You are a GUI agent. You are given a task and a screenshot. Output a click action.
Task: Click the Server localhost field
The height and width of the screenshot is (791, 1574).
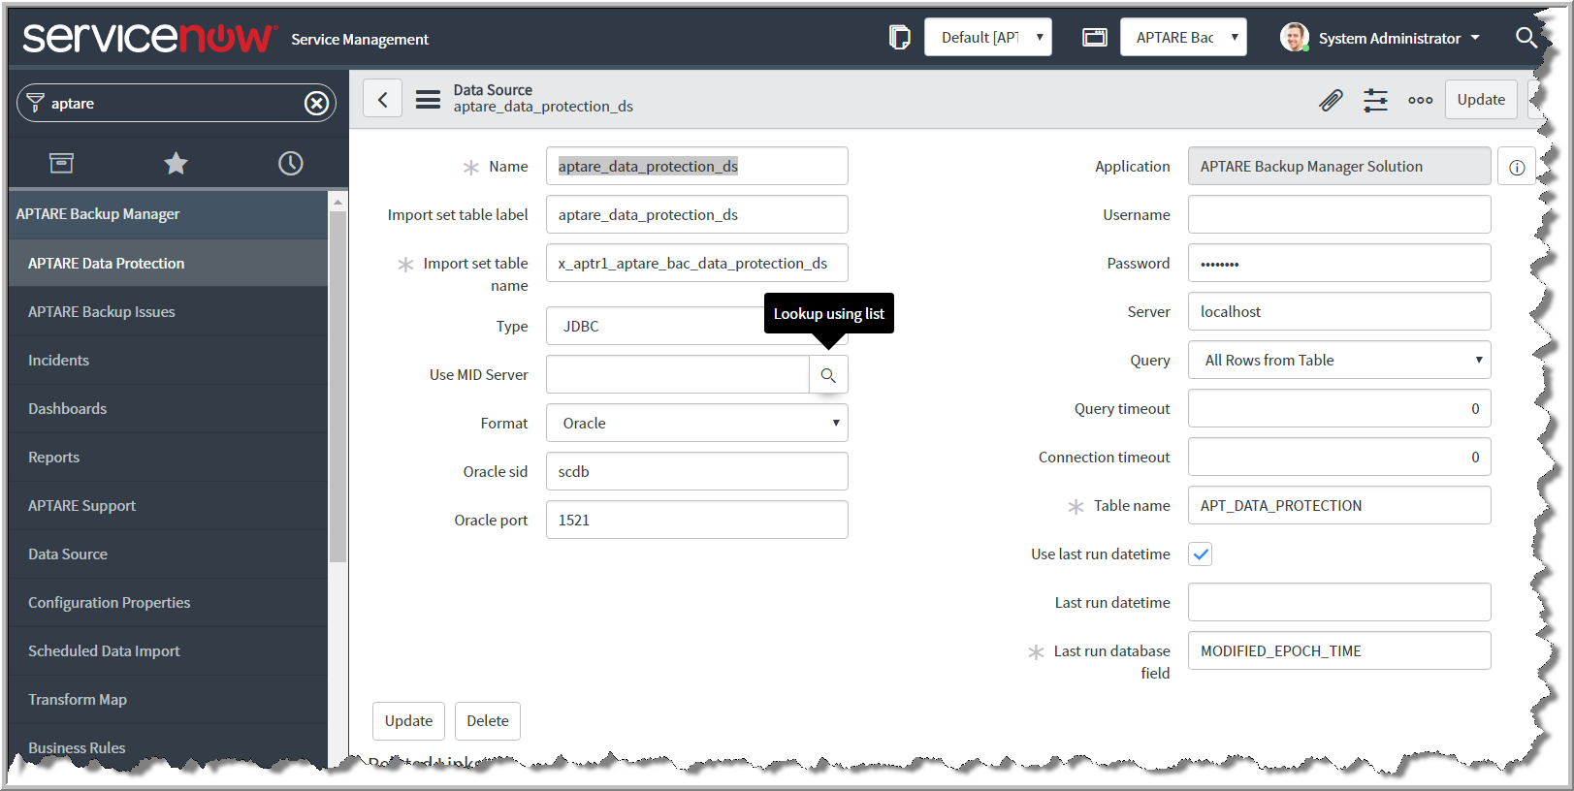[1339, 311]
